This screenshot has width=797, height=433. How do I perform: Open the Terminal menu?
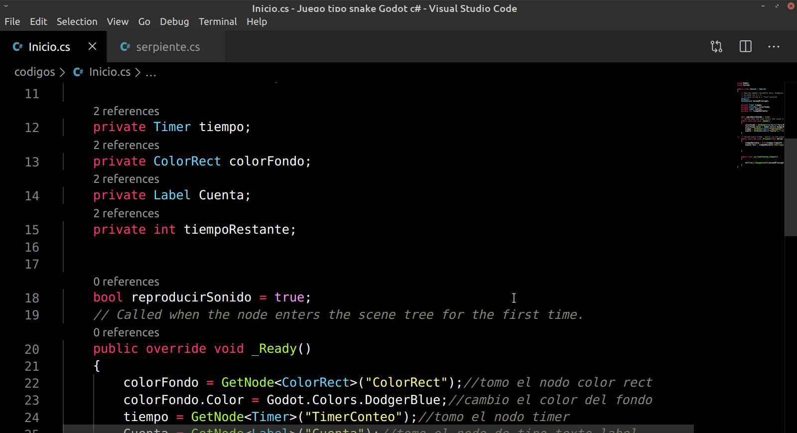click(x=218, y=21)
